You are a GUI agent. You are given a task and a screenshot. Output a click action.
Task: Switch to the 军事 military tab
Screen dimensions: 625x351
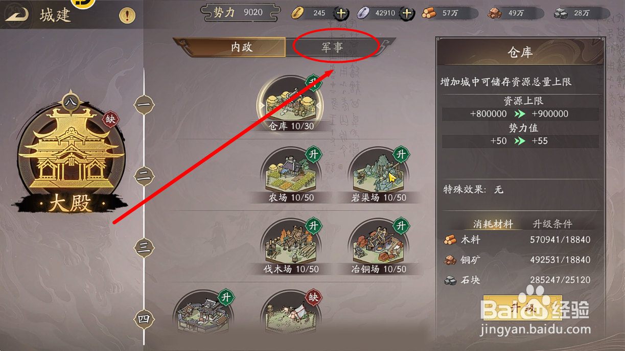coord(333,47)
